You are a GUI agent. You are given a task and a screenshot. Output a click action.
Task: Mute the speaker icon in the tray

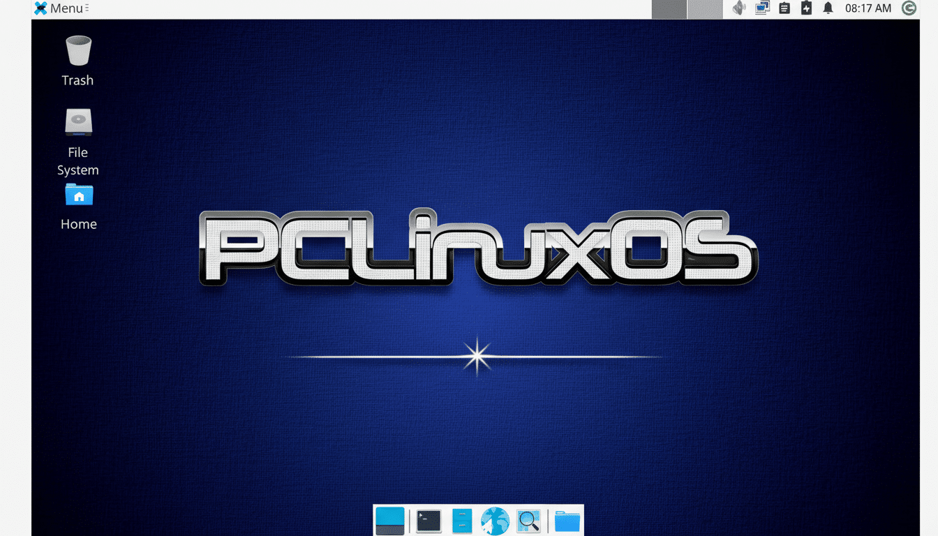[739, 8]
